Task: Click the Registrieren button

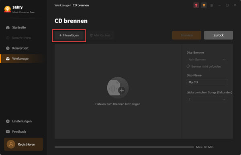Action: click(24, 144)
